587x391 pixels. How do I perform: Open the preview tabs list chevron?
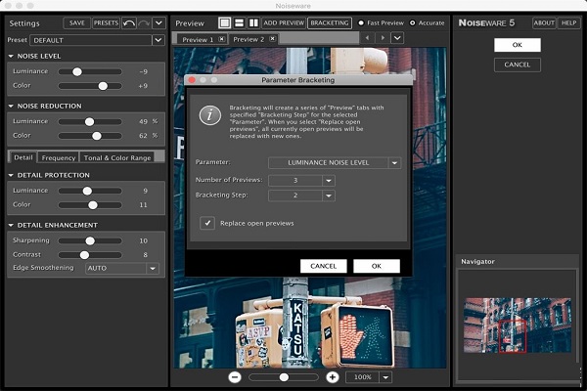point(397,38)
